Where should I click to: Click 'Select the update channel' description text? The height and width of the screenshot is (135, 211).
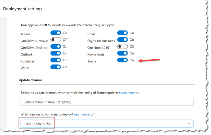click(69, 93)
